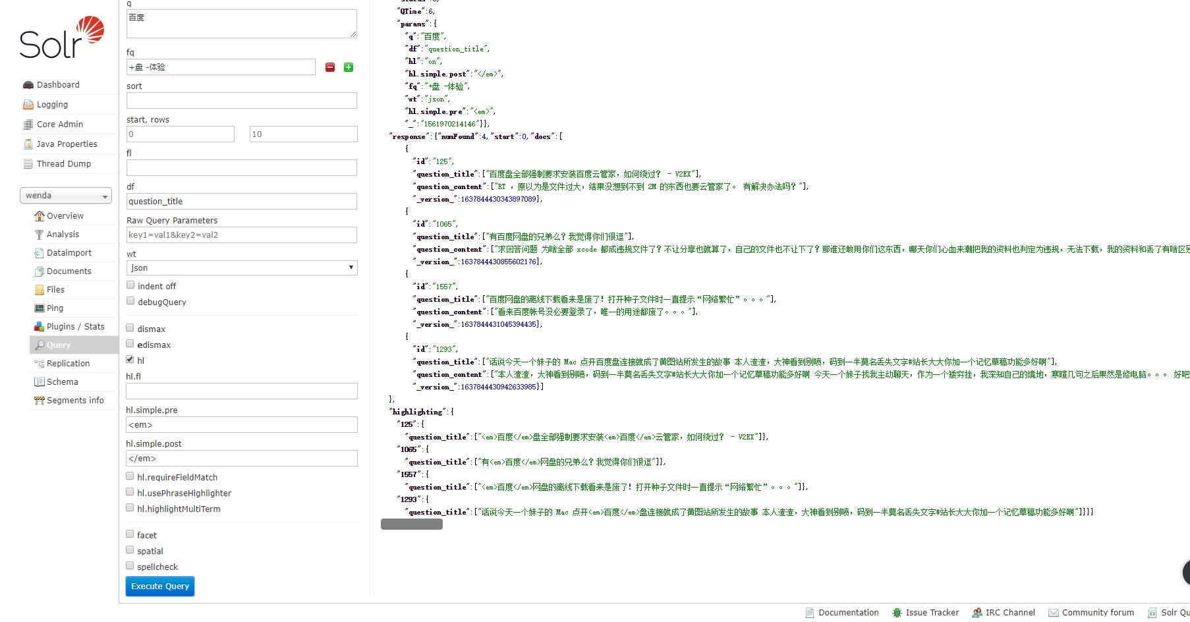Click the Execute Query button
Screen dimensions: 1190x622
point(160,586)
